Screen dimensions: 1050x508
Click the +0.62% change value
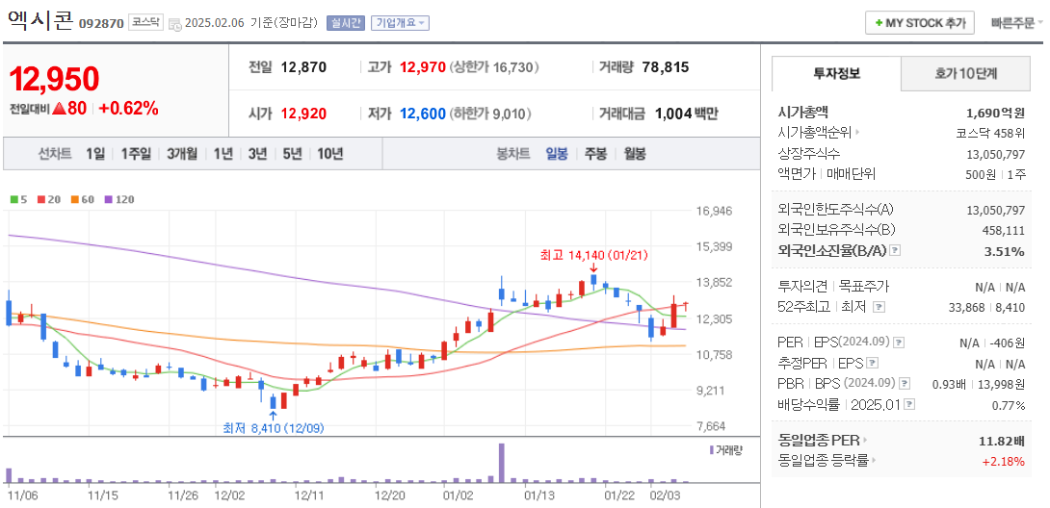[128, 109]
